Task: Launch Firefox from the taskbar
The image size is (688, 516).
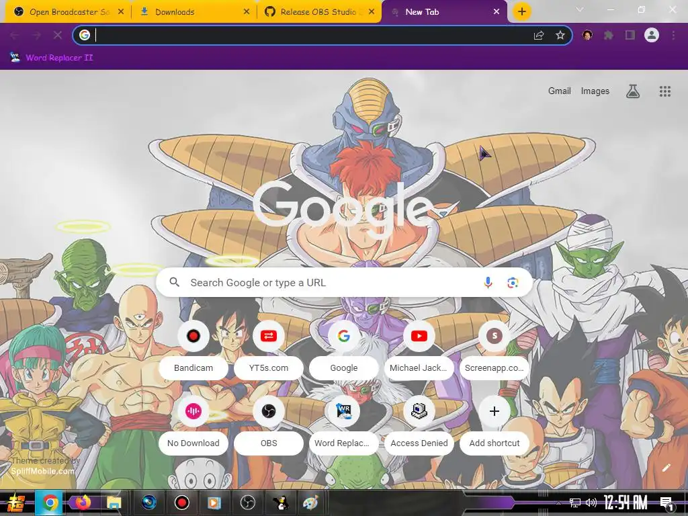Action: coord(83,503)
